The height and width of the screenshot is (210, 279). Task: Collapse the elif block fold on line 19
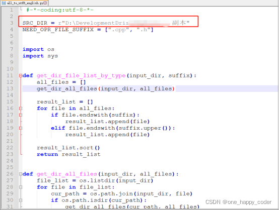coord(21,128)
